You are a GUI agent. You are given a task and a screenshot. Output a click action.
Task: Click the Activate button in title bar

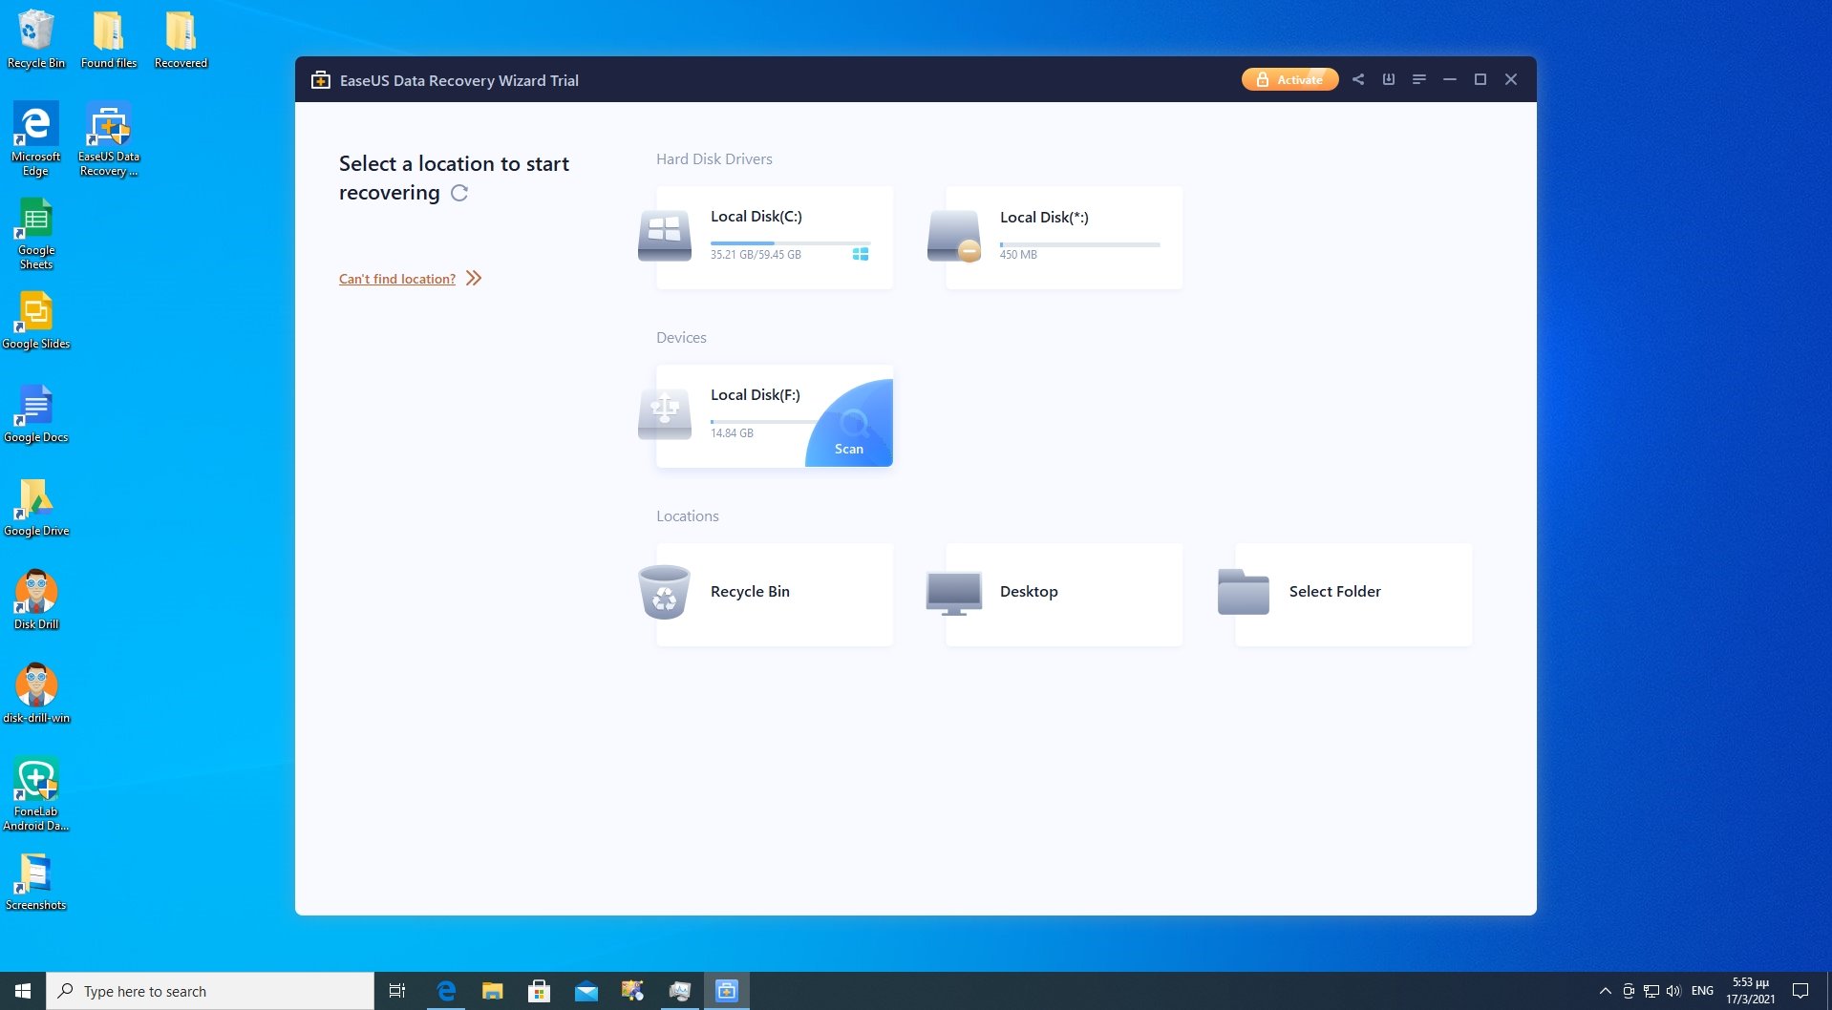(1289, 79)
